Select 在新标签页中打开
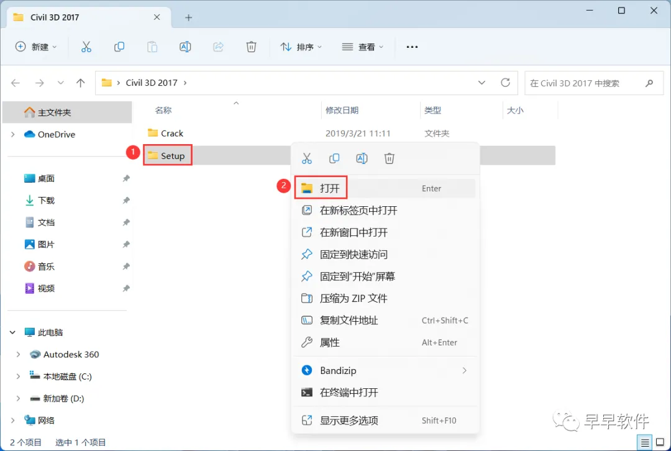The height and width of the screenshot is (451, 671). (x=385, y=211)
